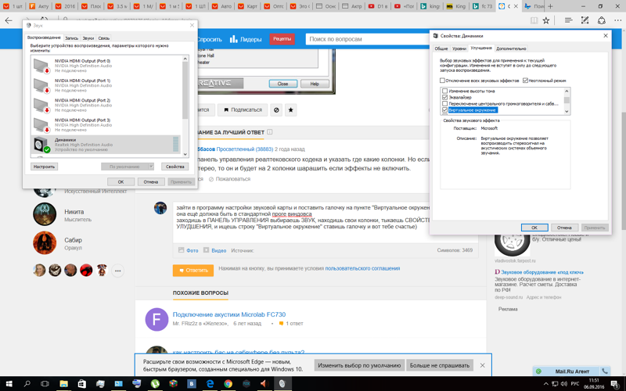Click Подписаться button
This screenshot has height=391, width=626.
pos(243,109)
